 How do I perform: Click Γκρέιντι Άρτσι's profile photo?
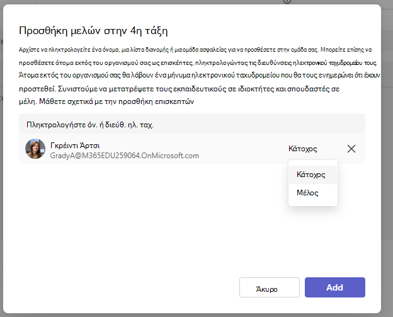point(35,149)
